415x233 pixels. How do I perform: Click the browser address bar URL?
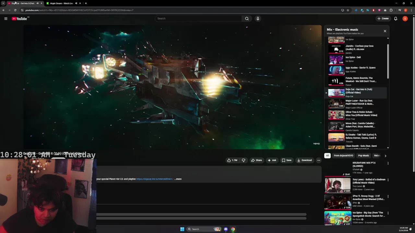pos(79,10)
